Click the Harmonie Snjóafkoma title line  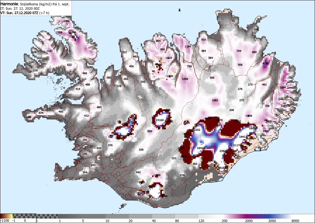tap(35, 4)
